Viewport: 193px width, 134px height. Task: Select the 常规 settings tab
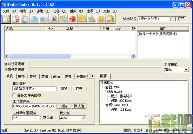coord(10,76)
